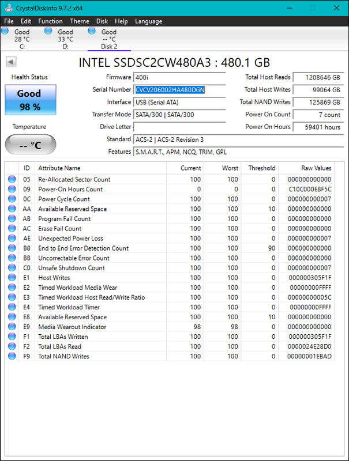This screenshot has height=461, width=349.
Task: Click status icon for Timed Workload Media Wear
Action: tap(12, 287)
